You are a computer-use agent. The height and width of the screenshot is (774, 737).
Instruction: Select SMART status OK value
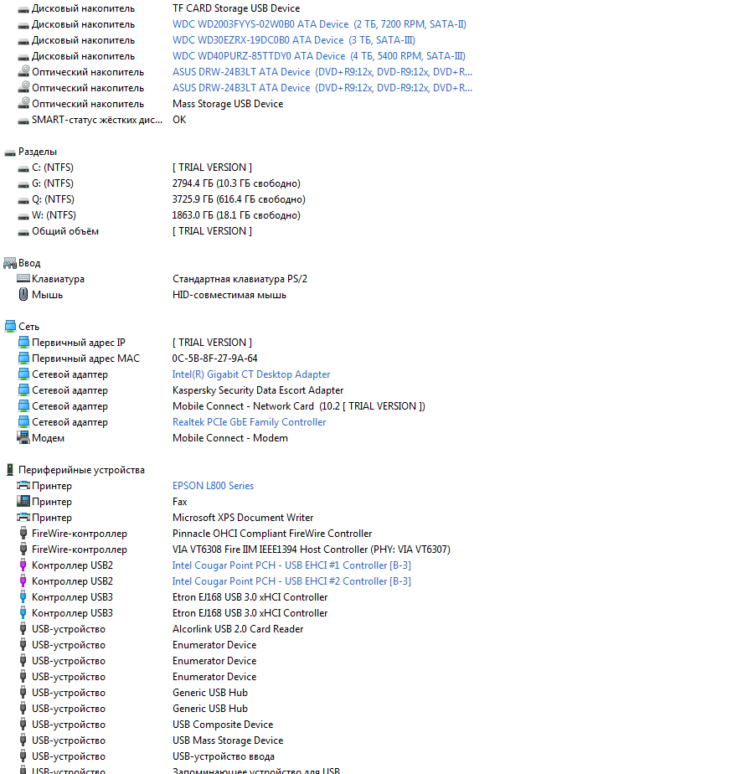(x=179, y=120)
